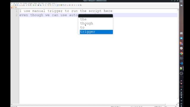This screenshot has width=190, height=107.
Task: Select highlighted 'trigger' autocomplete suggestion
Action: tap(96, 32)
